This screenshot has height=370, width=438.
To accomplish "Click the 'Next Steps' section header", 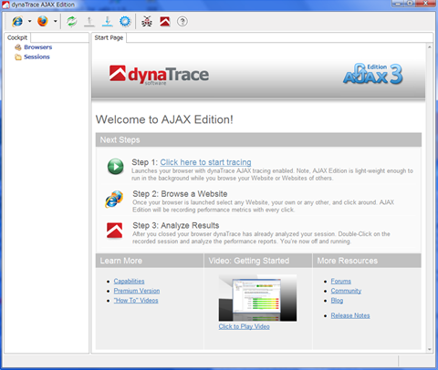I will pos(258,139).
